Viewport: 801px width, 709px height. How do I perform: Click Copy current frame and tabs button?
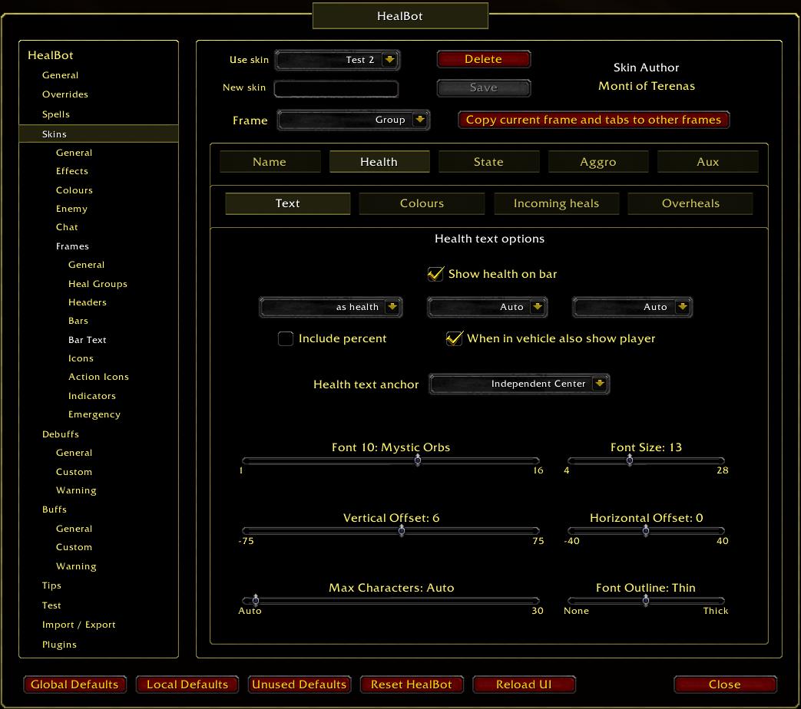pos(593,120)
